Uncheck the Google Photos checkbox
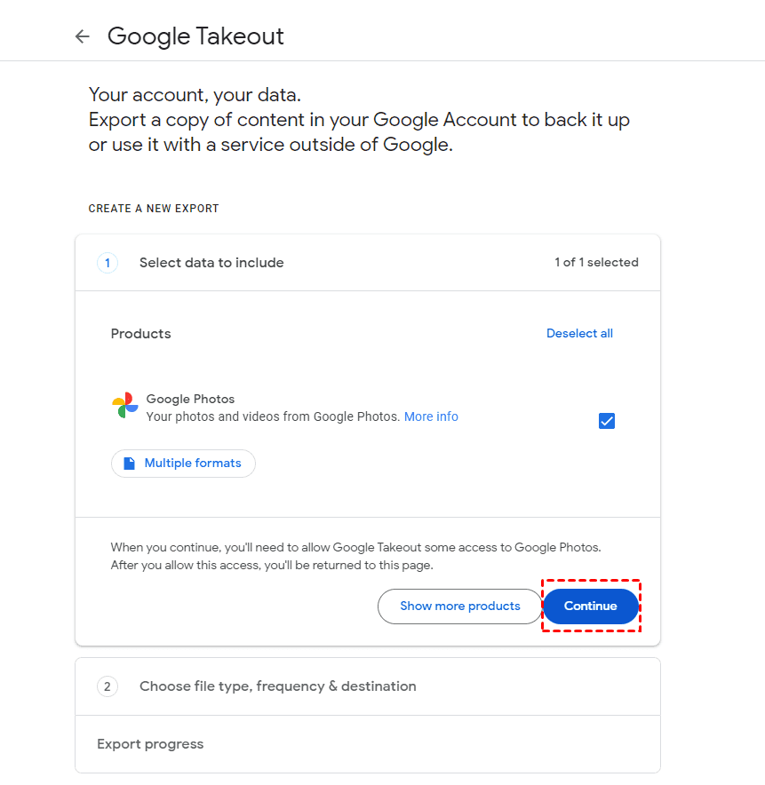 [x=607, y=421]
